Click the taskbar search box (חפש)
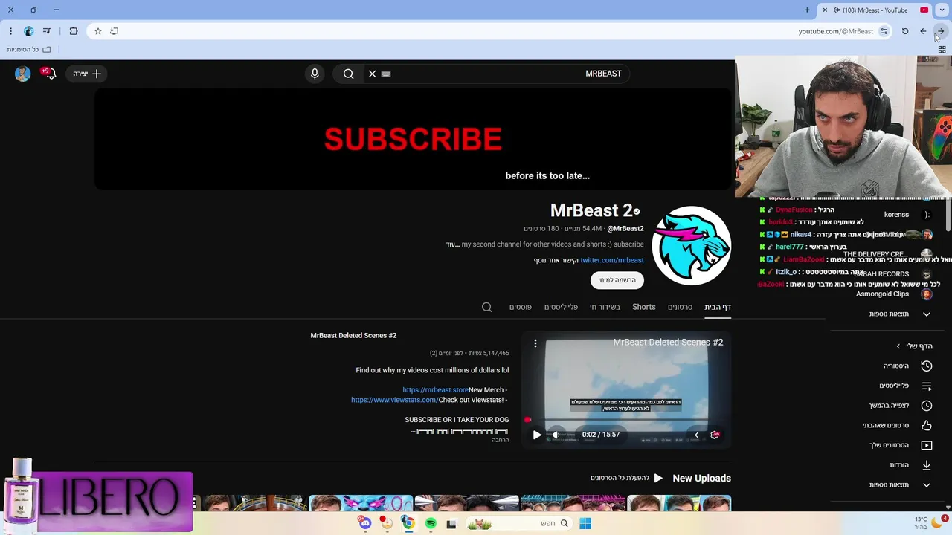The height and width of the screenshot is (535, 952). pos(518,524)
